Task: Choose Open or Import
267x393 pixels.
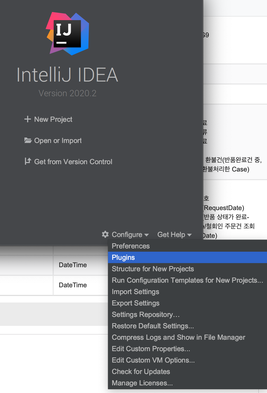Action: (58, 141)
